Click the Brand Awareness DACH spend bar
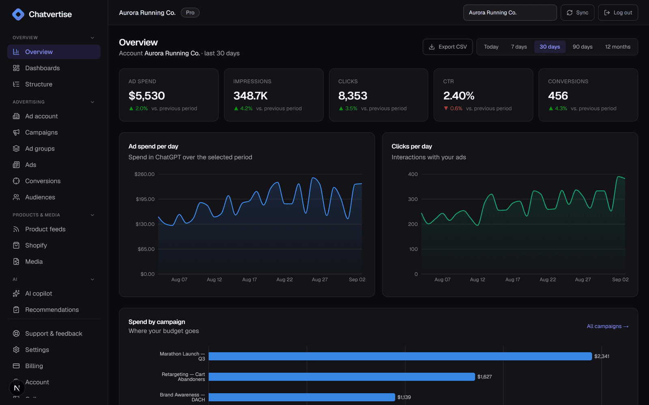Screen dimensions: 649x405 pos(302,397)
